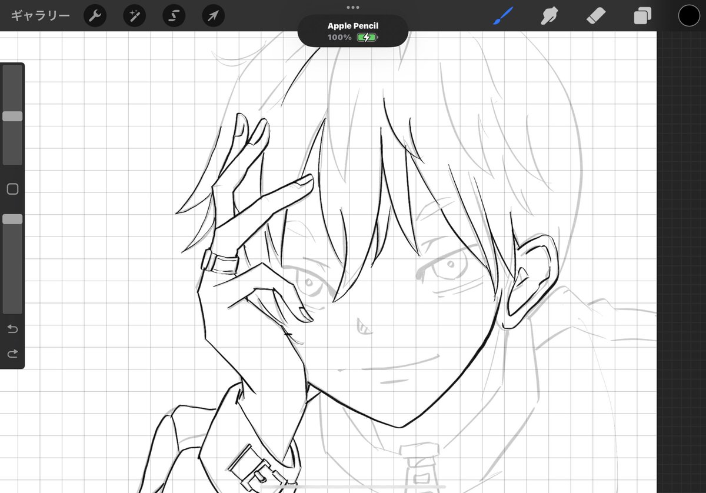This screenshot has width=706, height=493.
Task: Redo the last undone stroke
Action: click(12, 354)
